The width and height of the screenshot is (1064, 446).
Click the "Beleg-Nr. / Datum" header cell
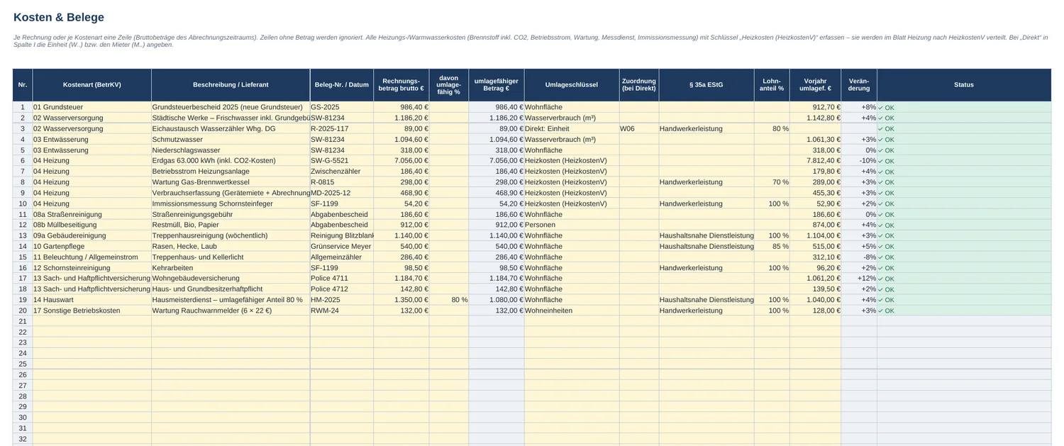tap(342, 85)
